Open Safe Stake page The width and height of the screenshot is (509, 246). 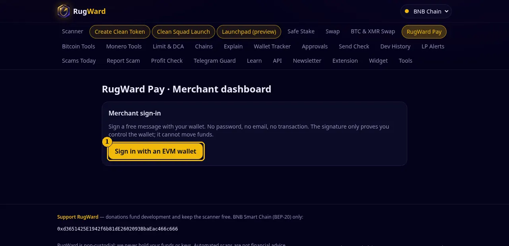(x=301, y=31)
